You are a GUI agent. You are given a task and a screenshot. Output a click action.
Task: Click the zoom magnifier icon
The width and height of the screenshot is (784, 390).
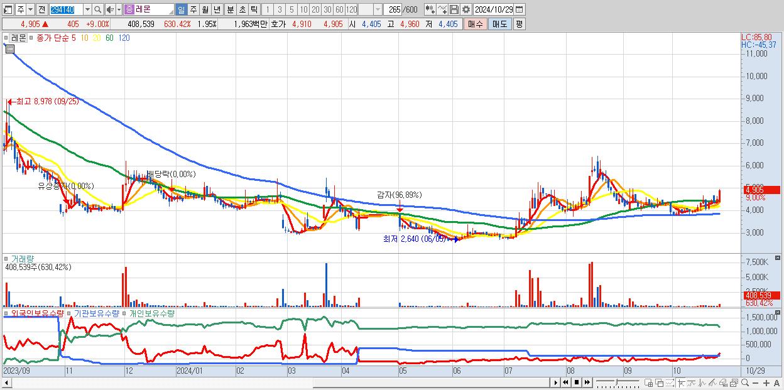click(745, 383)
